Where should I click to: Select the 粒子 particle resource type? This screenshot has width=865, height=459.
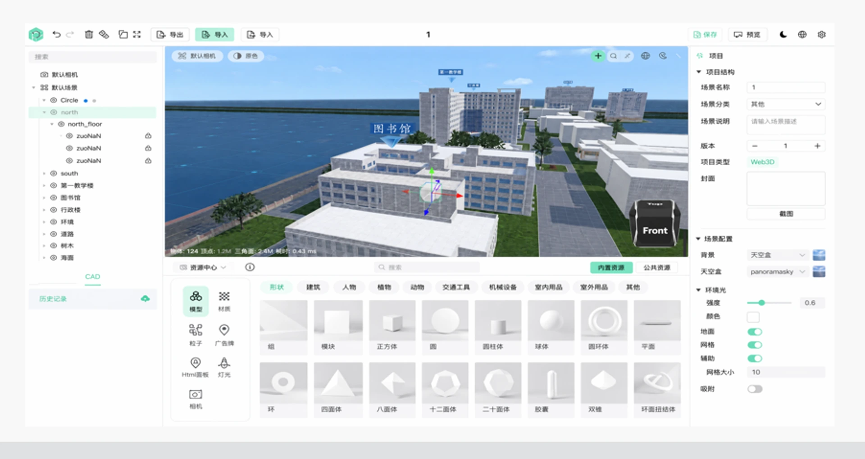click(196, 335)
